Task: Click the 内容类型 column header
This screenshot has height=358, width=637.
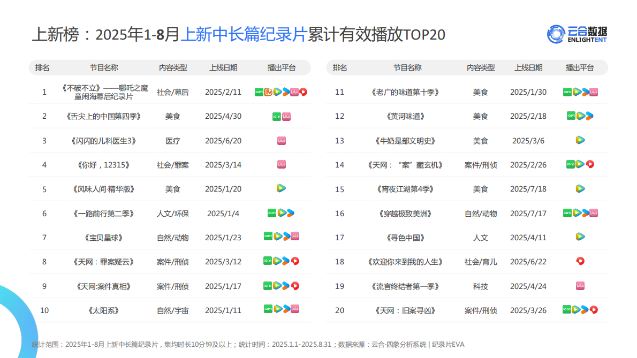Action: click(x=174, y=67)
